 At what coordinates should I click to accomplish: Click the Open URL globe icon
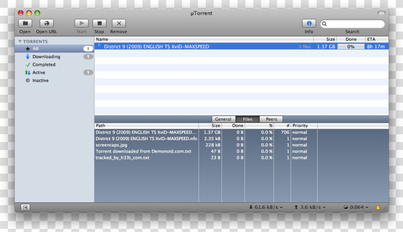pos(47,23)
